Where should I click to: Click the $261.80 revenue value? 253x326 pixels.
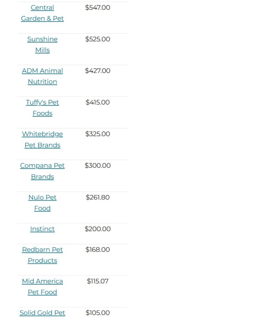point(97,197)
